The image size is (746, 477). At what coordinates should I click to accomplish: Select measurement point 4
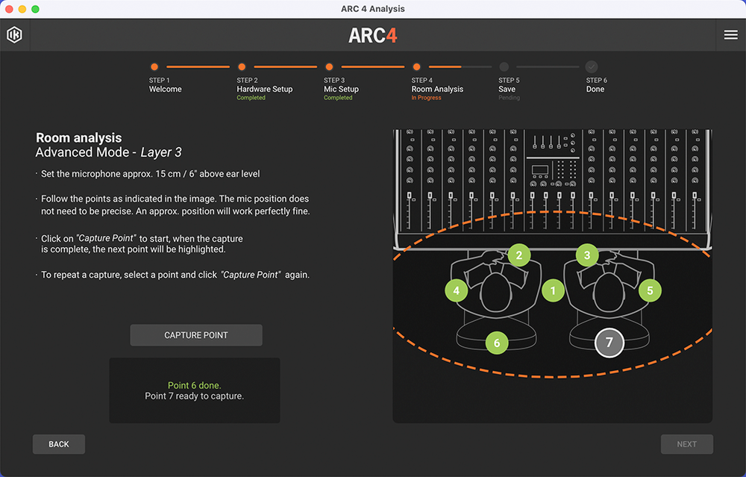[457, 290]
